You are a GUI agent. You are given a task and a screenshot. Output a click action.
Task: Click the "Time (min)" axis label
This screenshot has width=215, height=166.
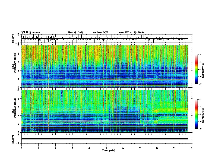(109, 151)
